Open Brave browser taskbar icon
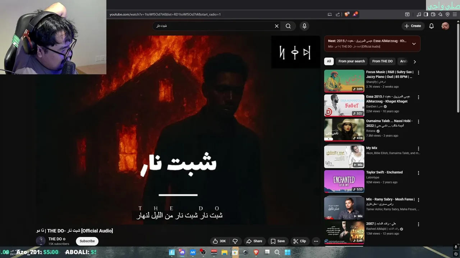460x258 pixels. click(256, 252)
